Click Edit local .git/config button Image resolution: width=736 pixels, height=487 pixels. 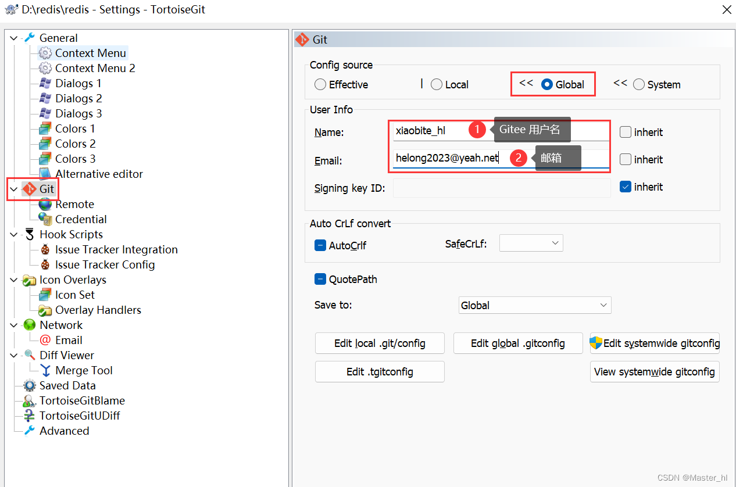(x=380, y=343)
